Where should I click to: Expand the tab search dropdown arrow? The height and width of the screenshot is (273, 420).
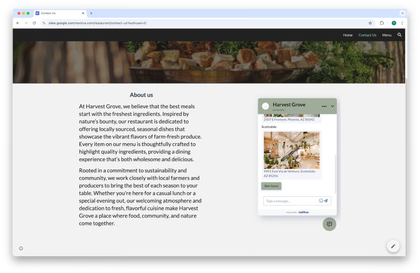point(402,13)
